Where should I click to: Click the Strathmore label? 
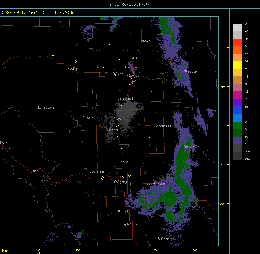[156, 183]
